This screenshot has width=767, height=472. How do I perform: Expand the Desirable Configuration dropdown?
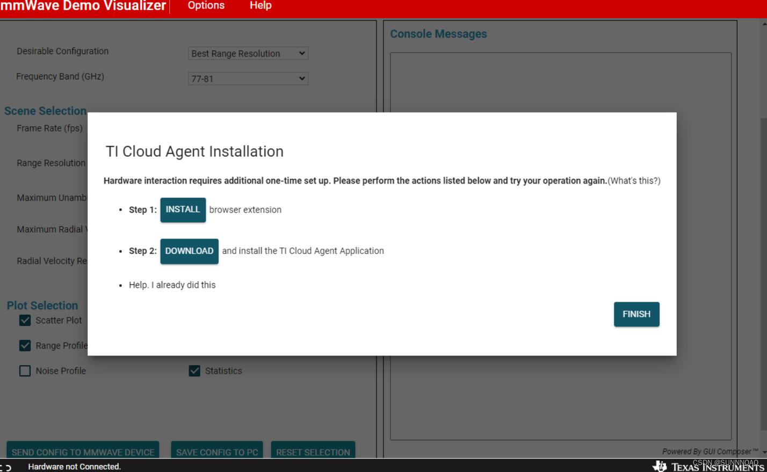(x=248, y=53)
